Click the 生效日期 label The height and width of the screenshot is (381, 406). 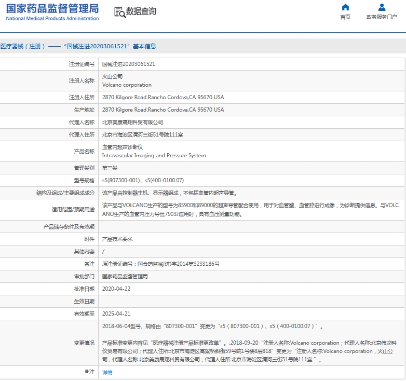point(84,301)
